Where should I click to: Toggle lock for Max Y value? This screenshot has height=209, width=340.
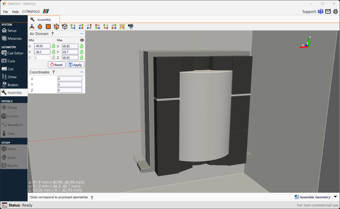tap(81, 52)
